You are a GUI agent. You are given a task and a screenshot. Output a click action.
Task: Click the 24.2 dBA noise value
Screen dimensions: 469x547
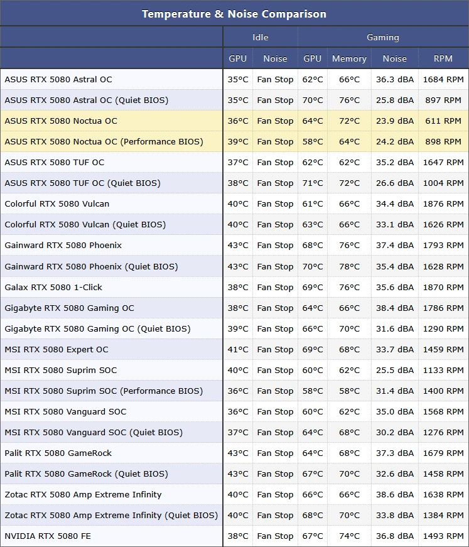395,142
